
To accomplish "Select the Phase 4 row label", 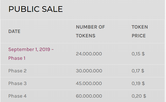I will (x=17, y=96).
